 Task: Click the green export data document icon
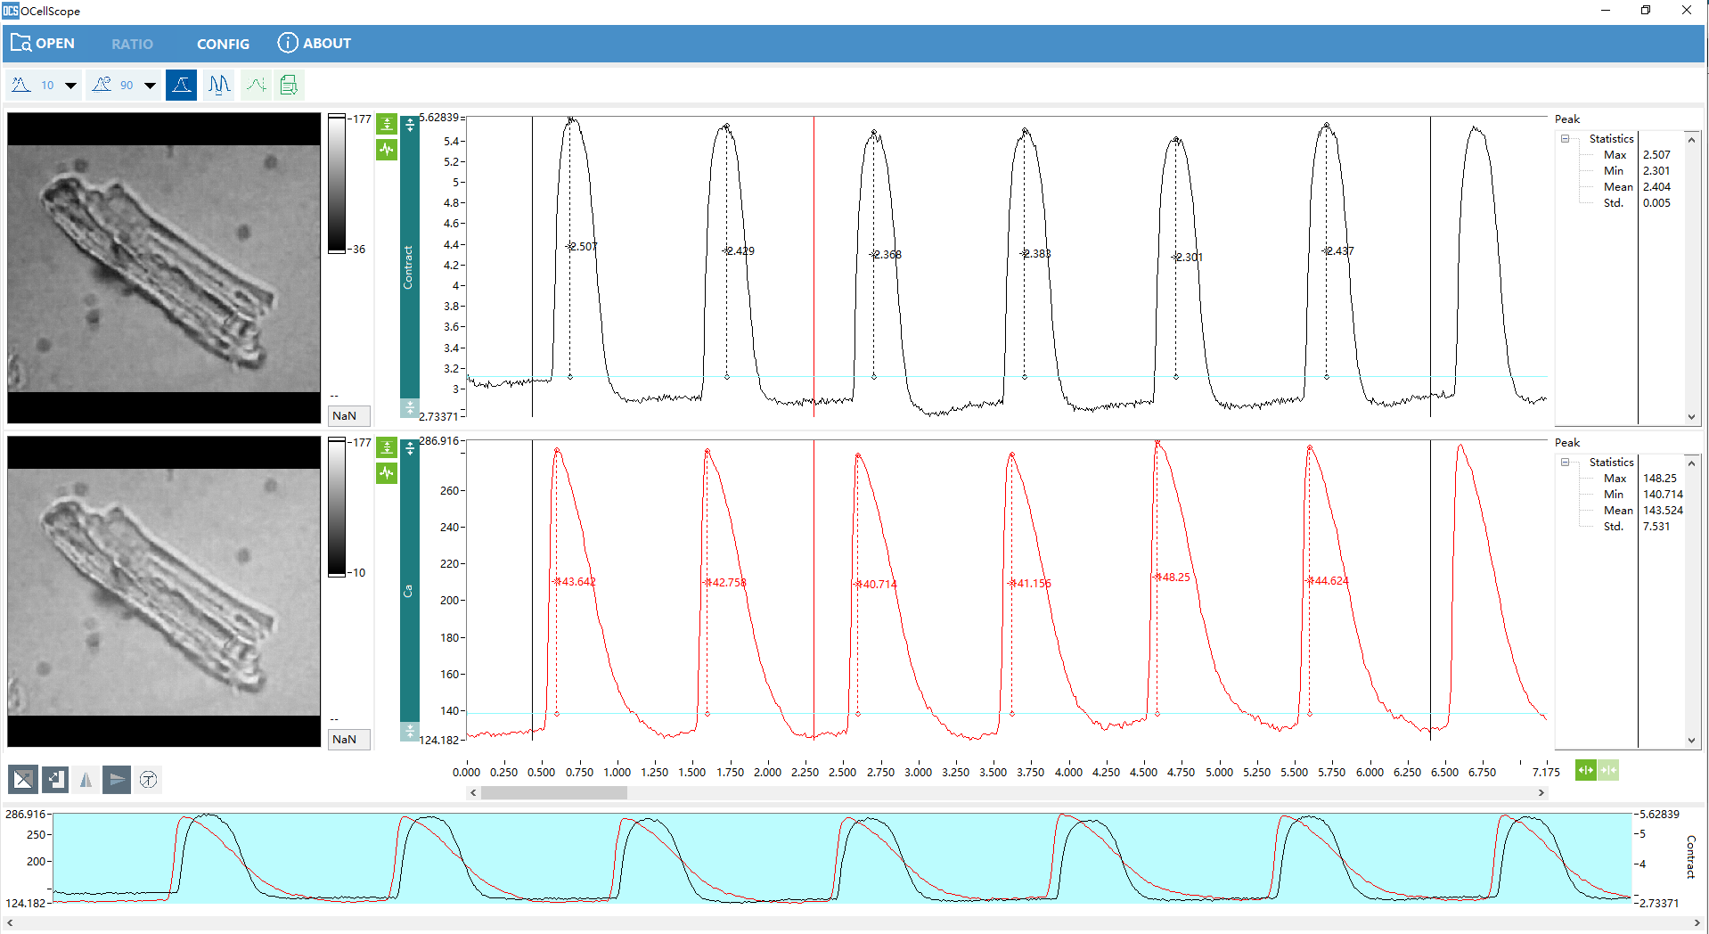(289, 85)
